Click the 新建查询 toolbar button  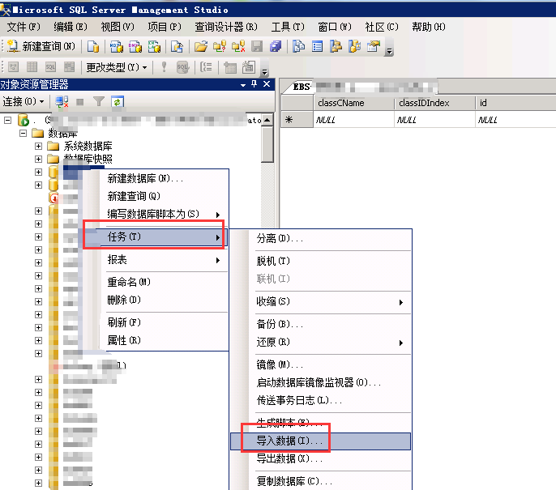tap(41, 47)
